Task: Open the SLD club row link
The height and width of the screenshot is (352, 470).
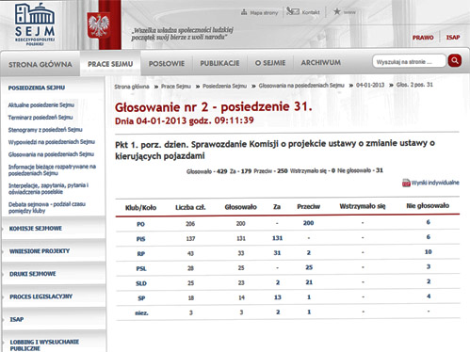Action: pyautogui.click(x=141, y=283)
